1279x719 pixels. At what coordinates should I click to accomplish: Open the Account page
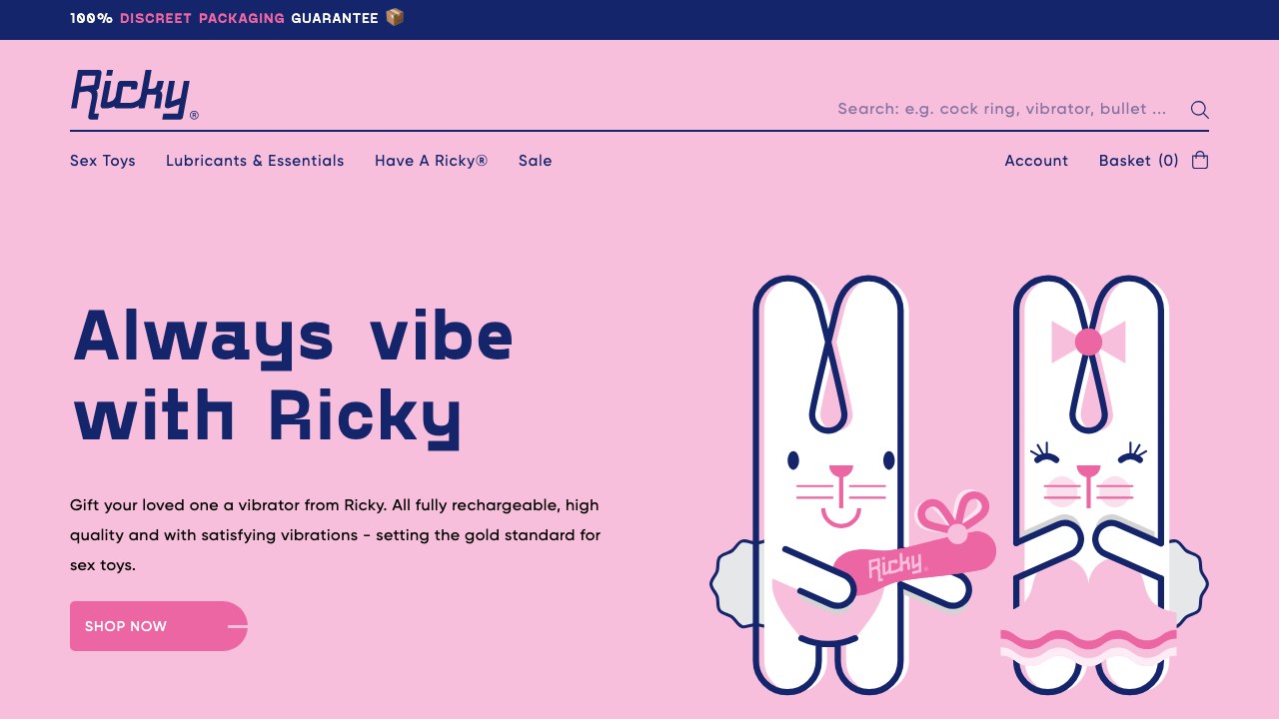(x=1036, y=161)
